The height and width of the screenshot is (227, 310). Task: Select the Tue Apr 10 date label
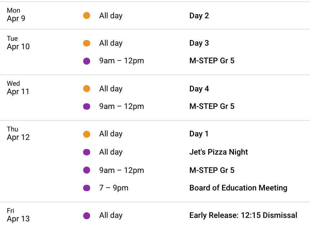(18, 43)
